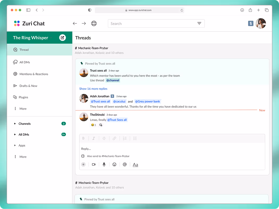Toggle strikethrough formatting in reply editor

click(x=104, y=138)
